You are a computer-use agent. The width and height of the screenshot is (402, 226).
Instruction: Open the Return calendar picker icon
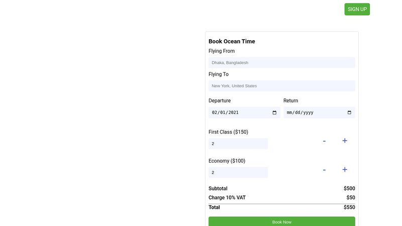[x=349, y=112]
